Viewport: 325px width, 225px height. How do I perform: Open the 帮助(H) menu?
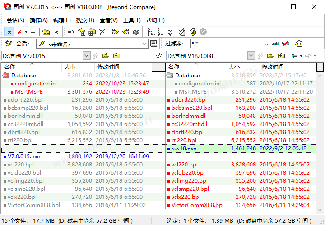pos(155,20)
